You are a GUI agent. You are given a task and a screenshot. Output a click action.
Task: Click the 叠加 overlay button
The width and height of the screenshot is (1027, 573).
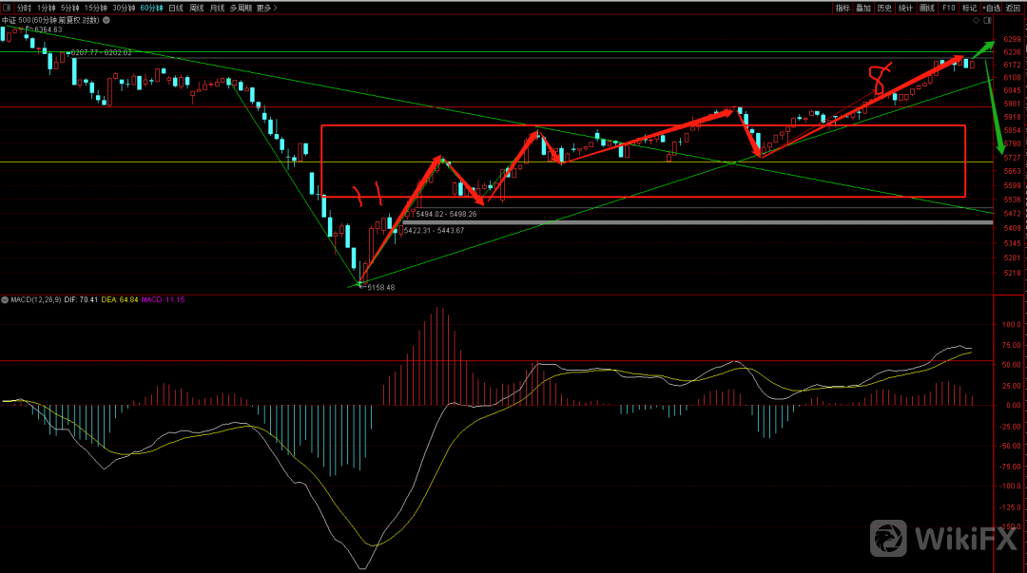coord(863,8)
